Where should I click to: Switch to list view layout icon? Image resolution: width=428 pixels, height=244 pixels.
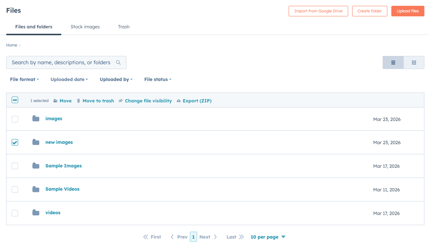(x=393, y=63)
